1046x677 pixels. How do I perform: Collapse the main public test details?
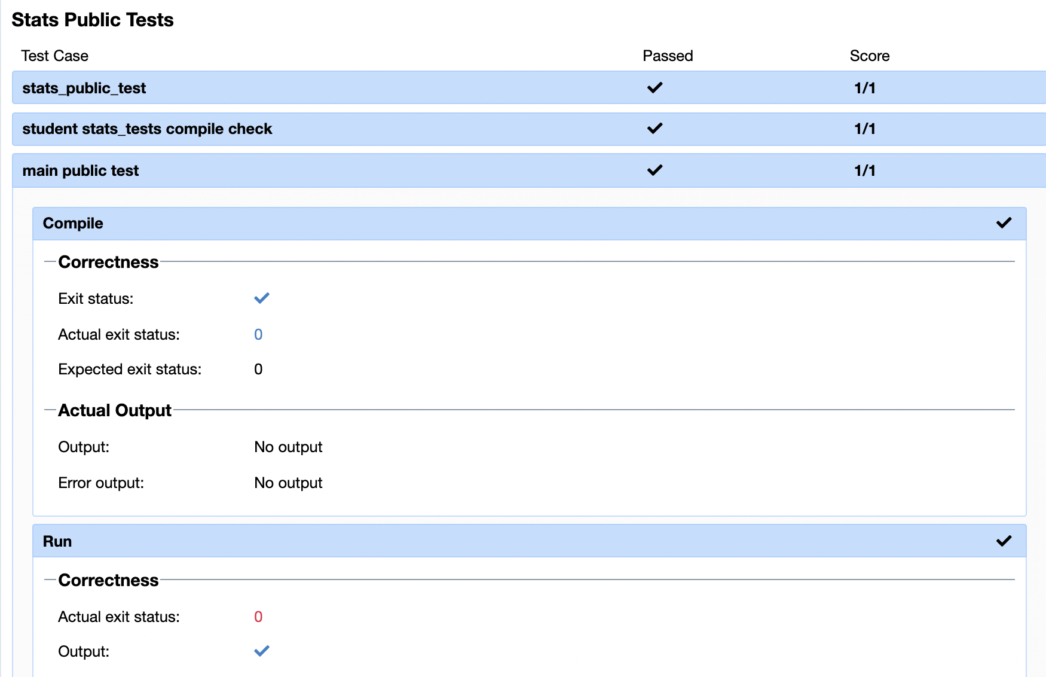click(x=80, y=170)
